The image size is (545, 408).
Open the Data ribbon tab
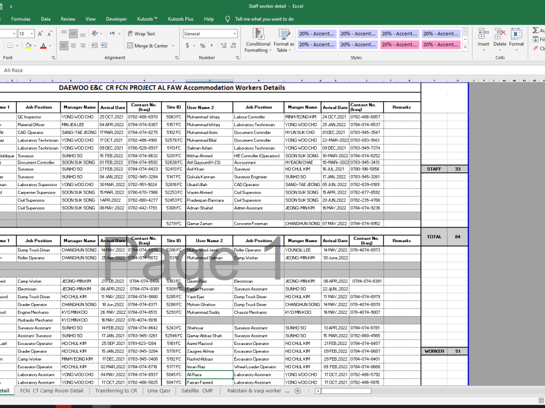(x=46, y=19)
